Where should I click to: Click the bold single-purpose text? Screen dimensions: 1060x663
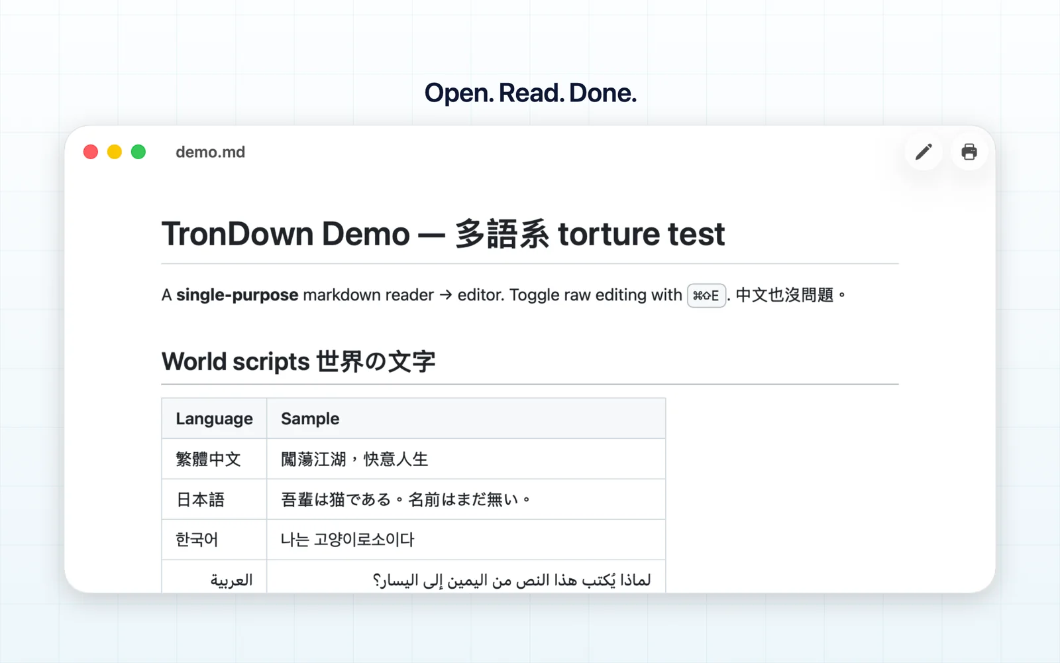[237, 295]
